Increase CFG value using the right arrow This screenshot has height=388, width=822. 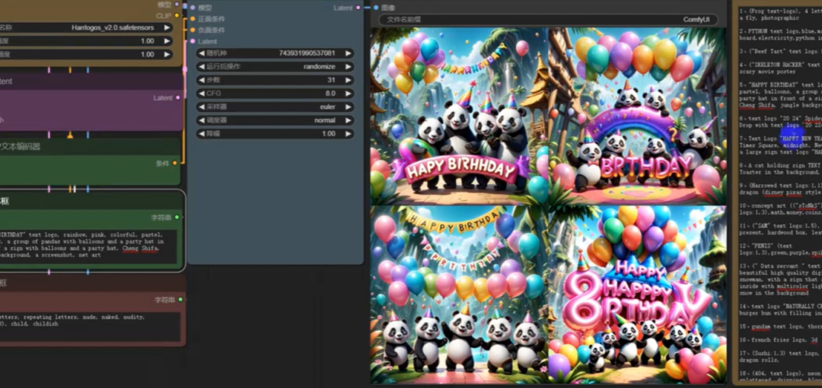pyautogui.click(x=348, y=94)
